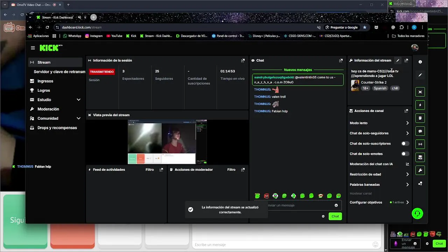Open Drops y recompensas in the sidebar
Image resolution: width=448 pixels, height=252 pixels.
point(56,128)
